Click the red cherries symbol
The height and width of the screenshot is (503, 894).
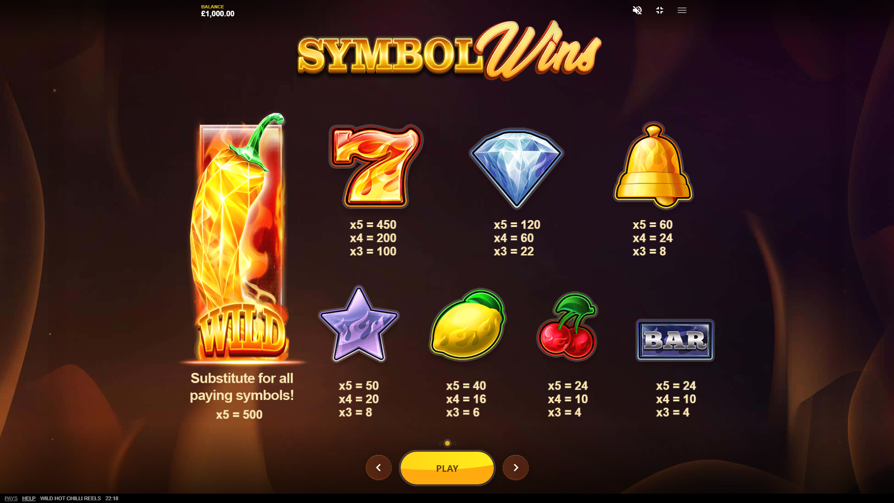tap(567, 326)
